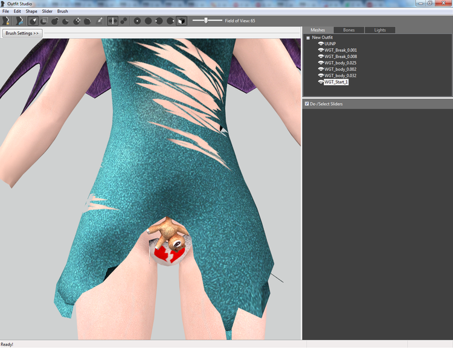The height and width of the screenshot is (348, 453).
Task: Click the Field of View: 65 label
Action: point(240,21)
